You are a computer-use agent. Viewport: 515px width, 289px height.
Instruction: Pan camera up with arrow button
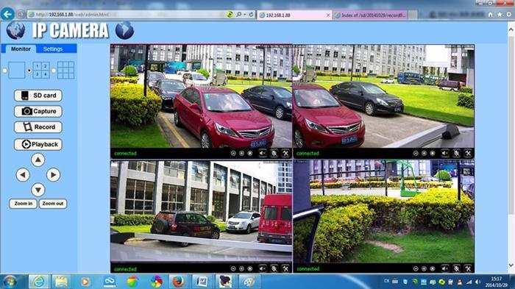(38, 160)
